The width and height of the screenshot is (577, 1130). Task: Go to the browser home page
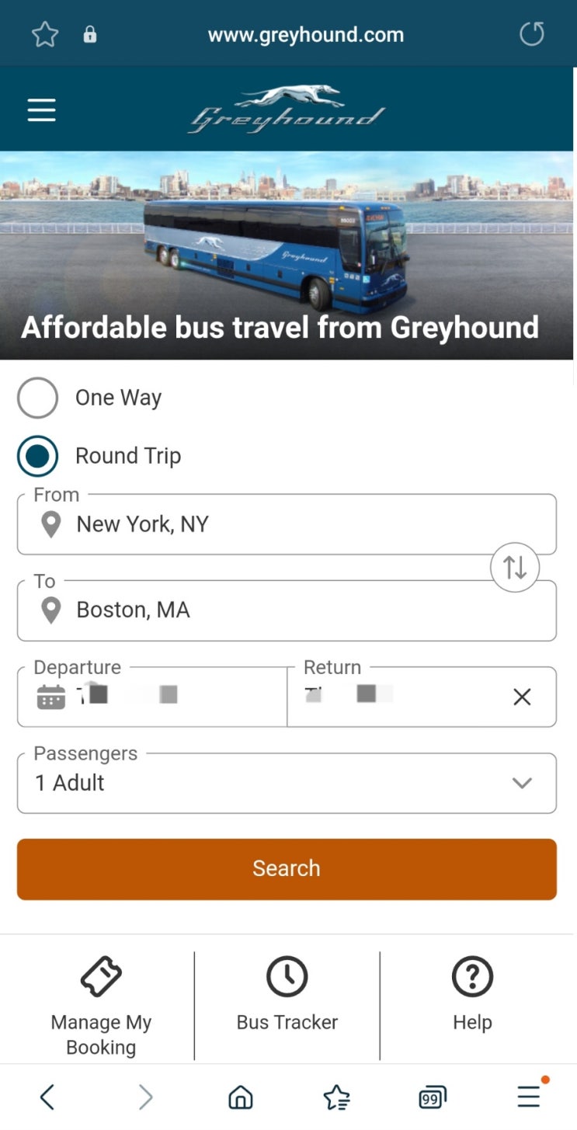(x=241, y=1097)
